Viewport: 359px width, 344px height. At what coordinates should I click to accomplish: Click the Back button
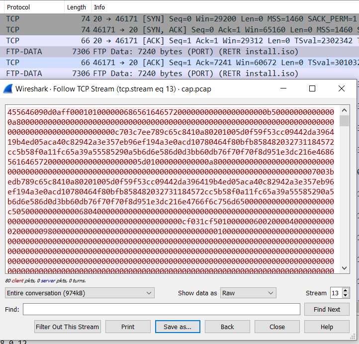pos(227,327)
